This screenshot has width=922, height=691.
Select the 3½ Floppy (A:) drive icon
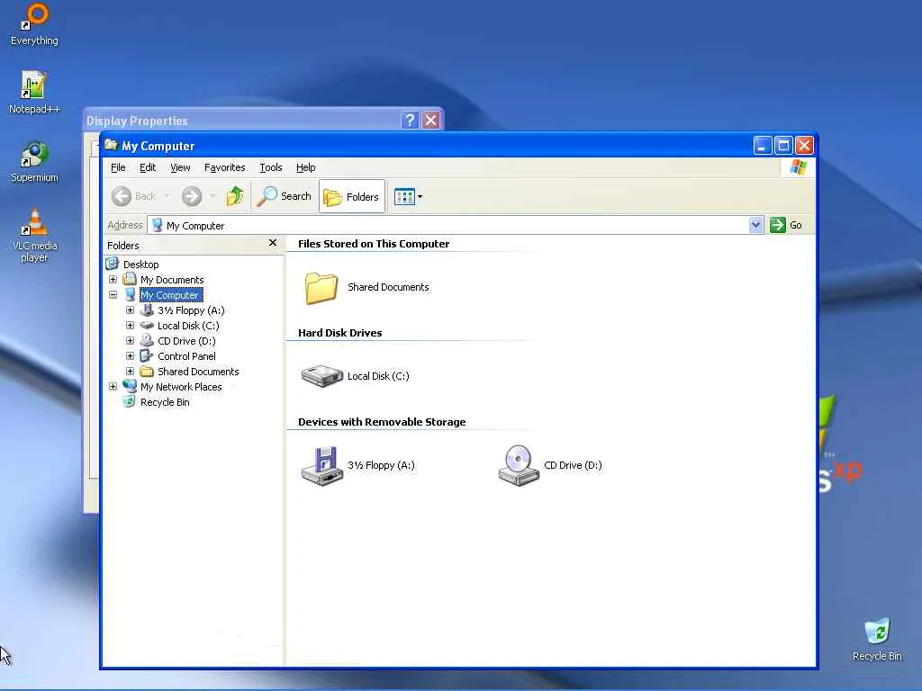[x=322, y=465]
